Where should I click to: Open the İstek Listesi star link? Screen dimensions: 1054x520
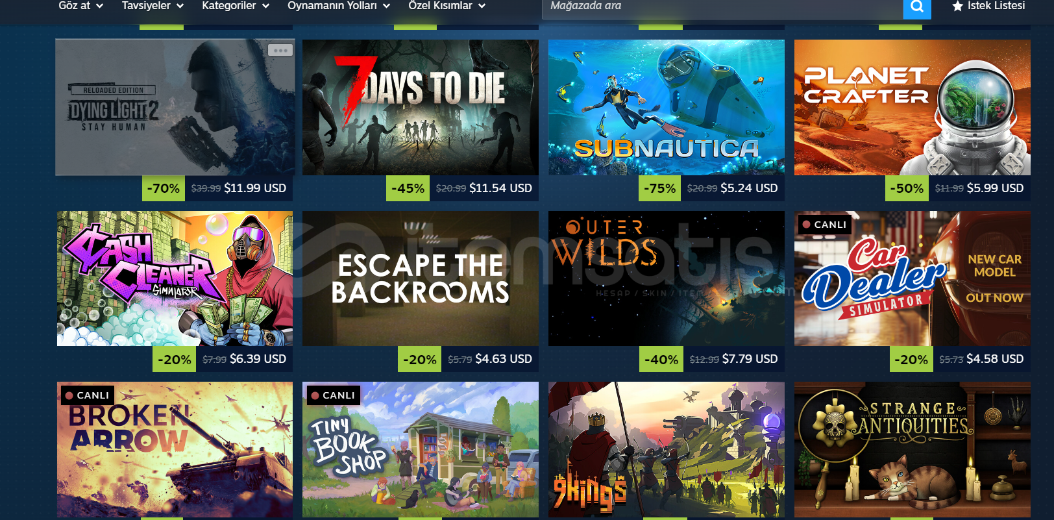pos(988,6)
